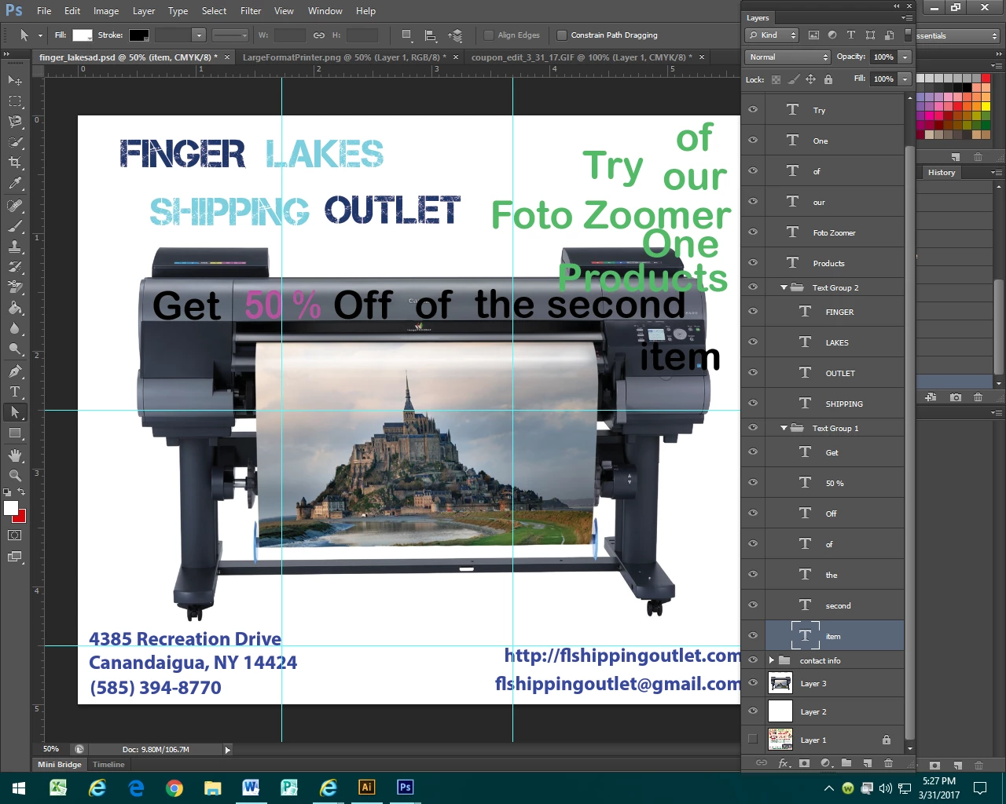Click the zoom percentage field 50%
The height and width of the screenshot is (804, 1006).
pyautogui.click(x=52, y=749)
